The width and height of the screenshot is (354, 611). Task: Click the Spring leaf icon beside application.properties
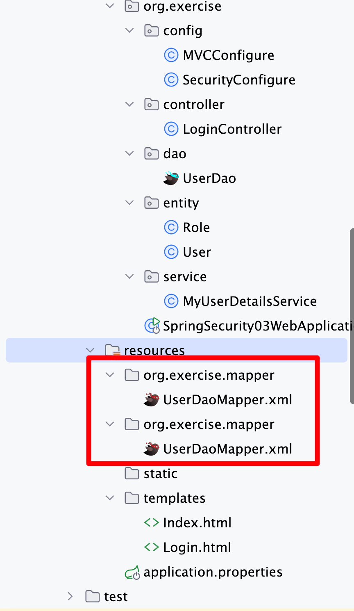pos(132,572)
